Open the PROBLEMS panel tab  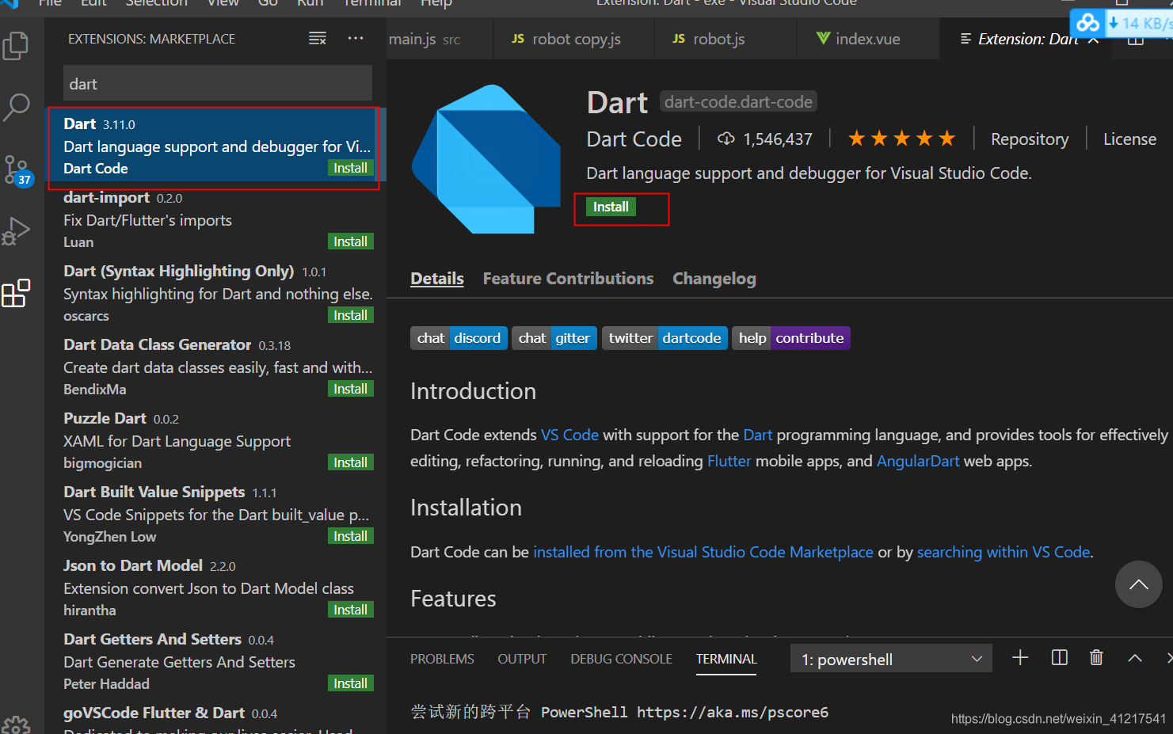pos(442,659)
